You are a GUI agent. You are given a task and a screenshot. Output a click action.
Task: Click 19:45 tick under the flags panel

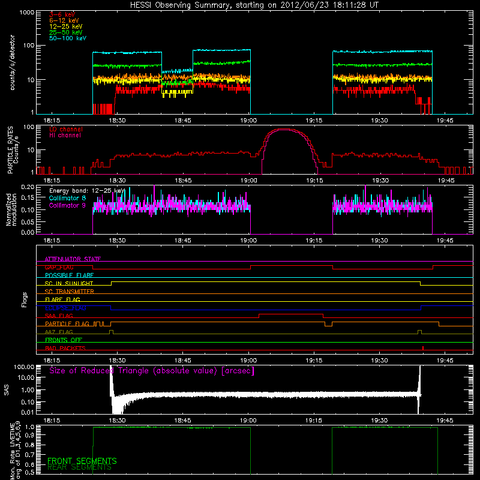coord(445,361)
